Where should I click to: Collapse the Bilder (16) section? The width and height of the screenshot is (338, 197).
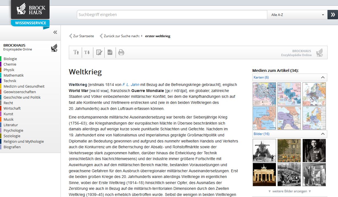coord(323,134)
